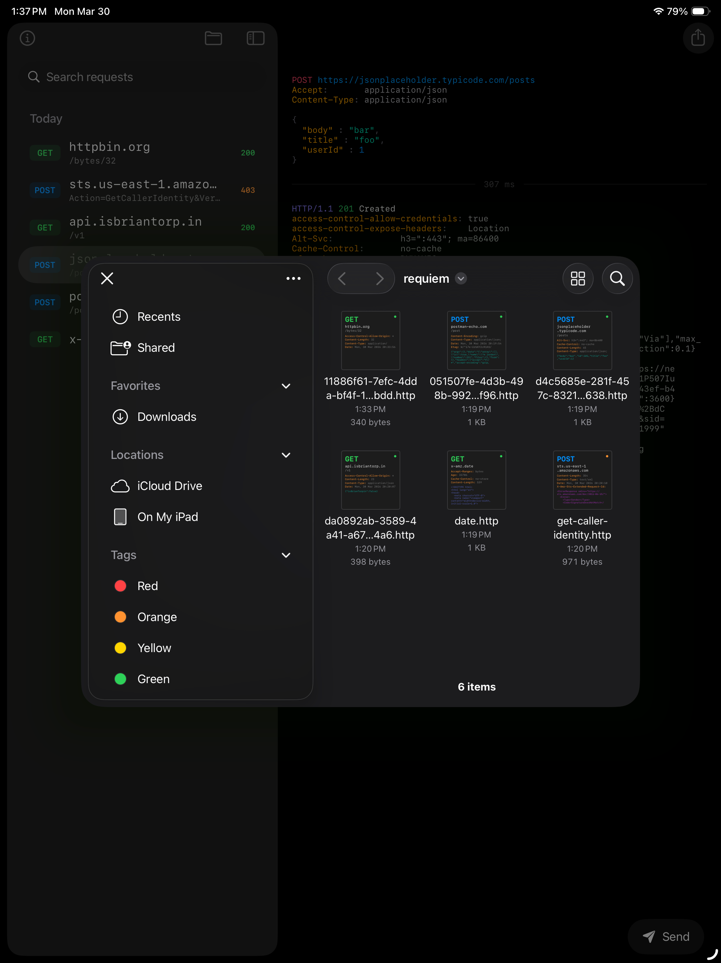Click the 200 status on httpbin.org row
The image size is (721, 963).
(248, 153)
